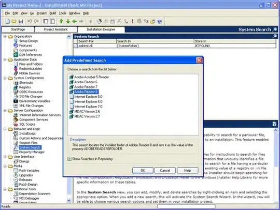This screenshot has width=280, height=210.
Task: Click the Undo toolbar icon
Action: click(30, 21)
